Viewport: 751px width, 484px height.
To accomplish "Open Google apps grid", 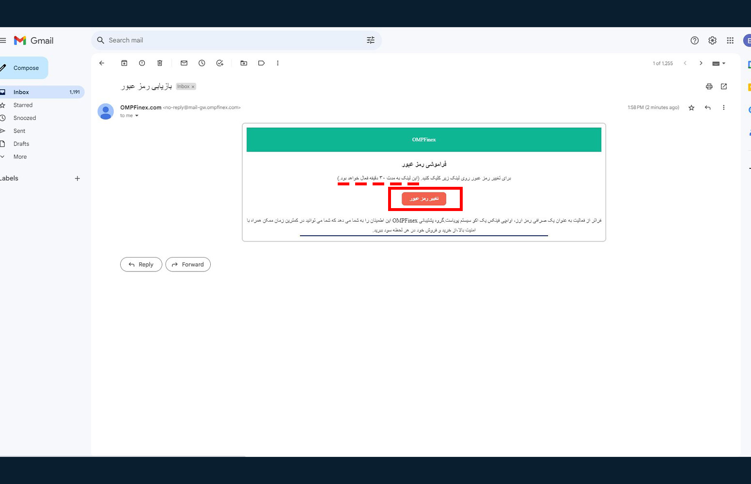I will click(730, 41).
